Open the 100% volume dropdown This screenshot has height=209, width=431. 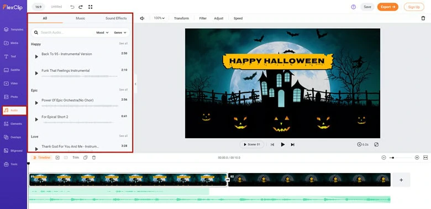coord(159,18)
